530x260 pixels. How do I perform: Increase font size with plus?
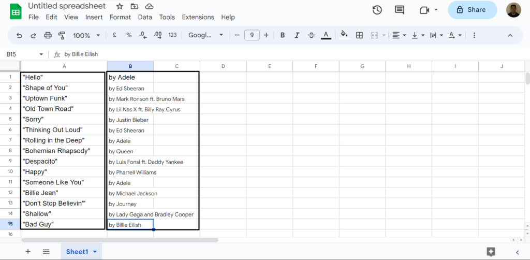pos(267,35)
